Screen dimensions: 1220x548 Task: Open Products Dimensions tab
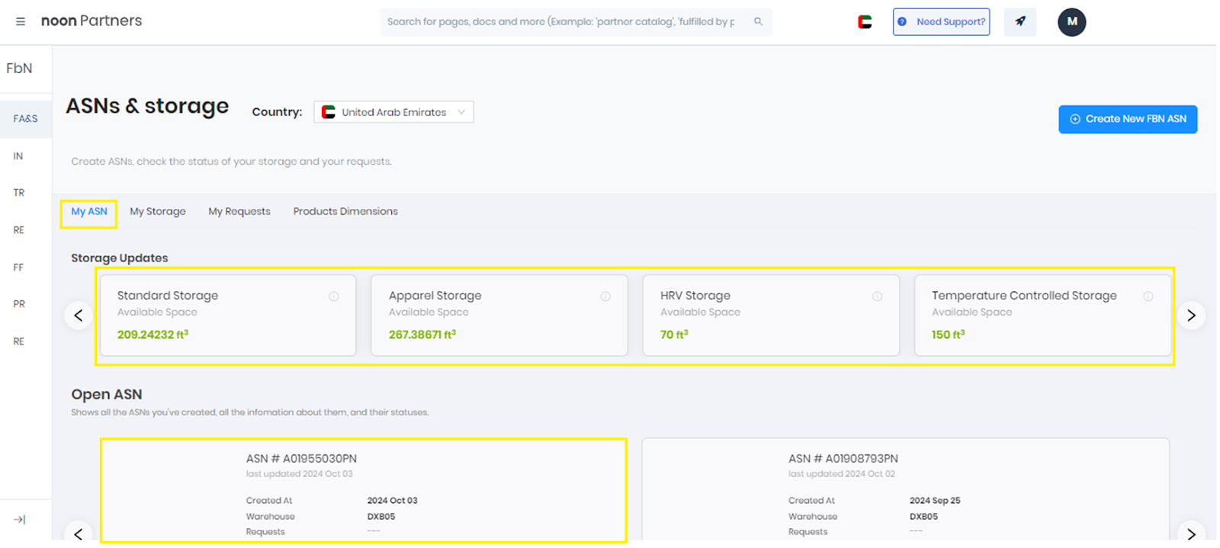click(x=345, y=212)
